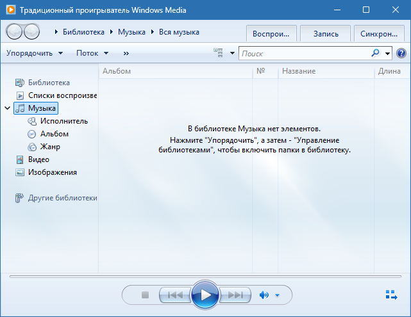411x317 pixels.
Task: Click the Альбом disc icon
Action: pyautogui.click(x=31, y=134)
